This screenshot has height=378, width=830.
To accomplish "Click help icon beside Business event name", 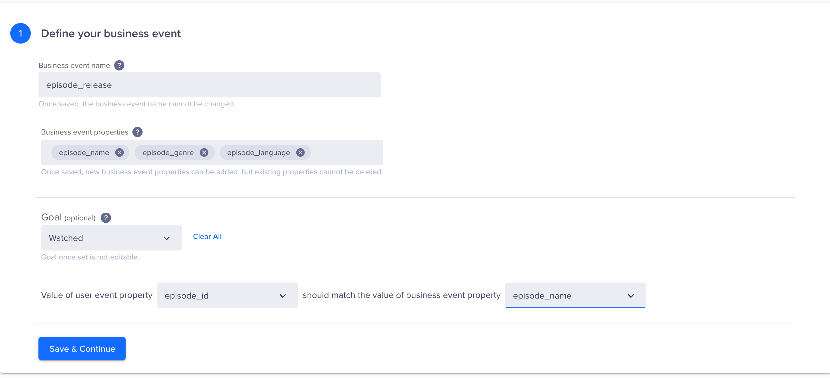I will tap(119, 65).
